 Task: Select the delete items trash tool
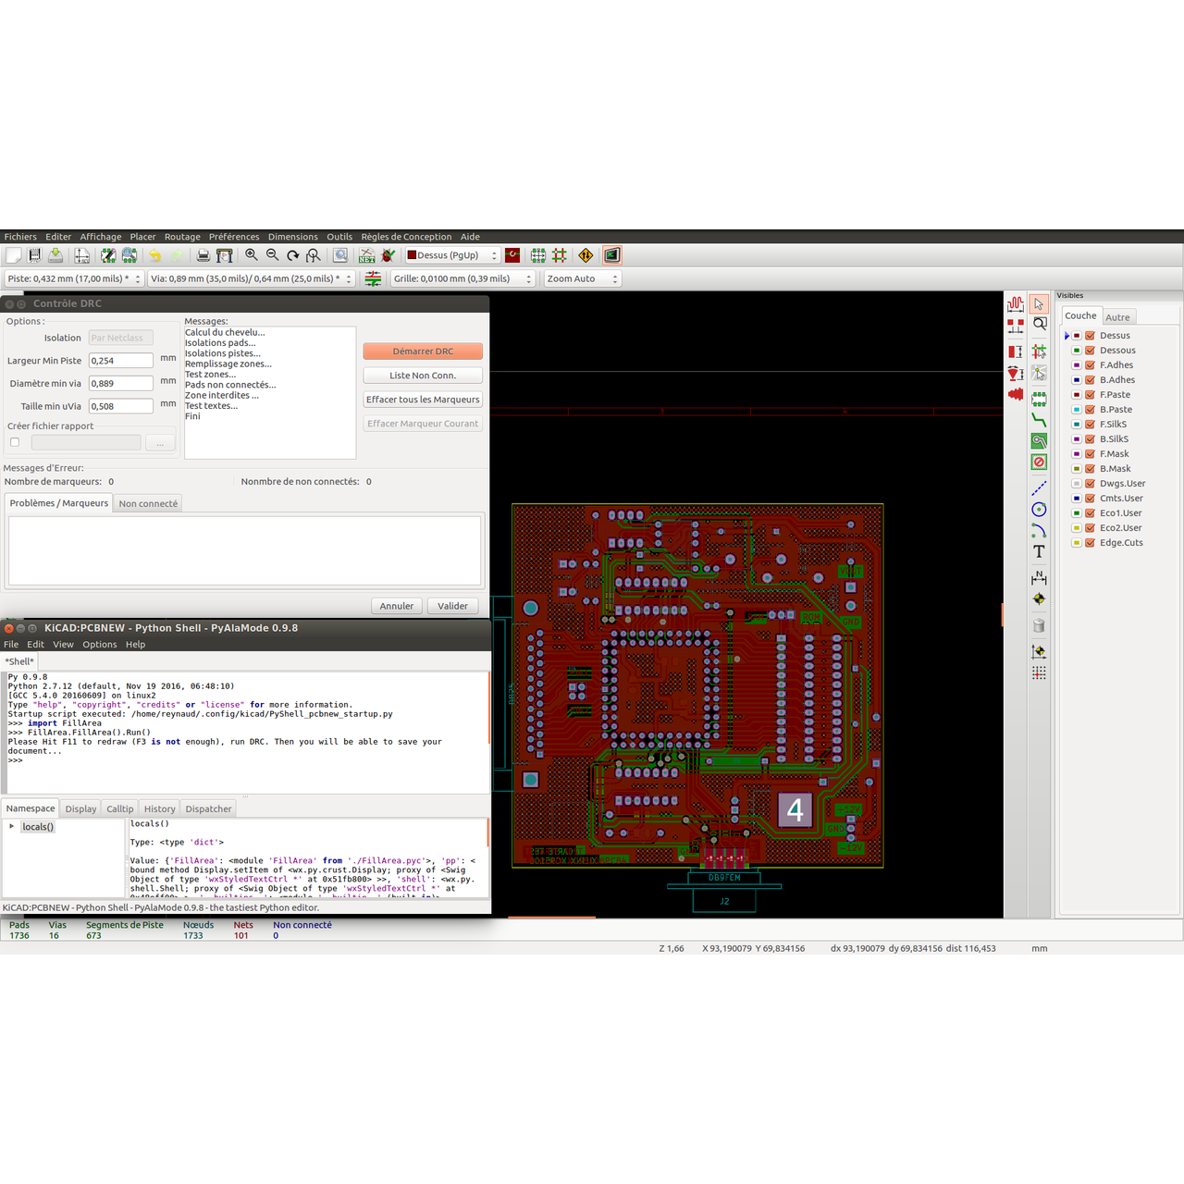click(x=1039, y=626)
